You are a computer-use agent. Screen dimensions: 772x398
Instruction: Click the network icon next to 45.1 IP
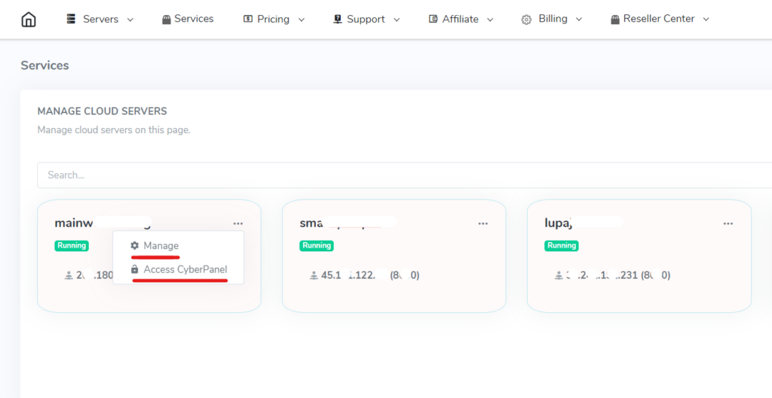click(x=314, y=275)
